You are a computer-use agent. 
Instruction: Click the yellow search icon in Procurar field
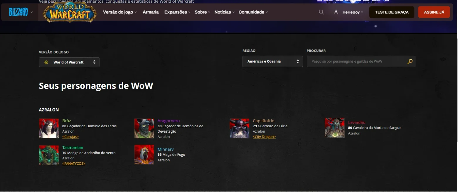coord(410,61)
